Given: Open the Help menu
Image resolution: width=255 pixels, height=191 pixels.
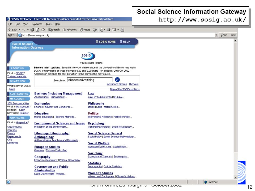Looking at the screenshot, I should point(57,24).
